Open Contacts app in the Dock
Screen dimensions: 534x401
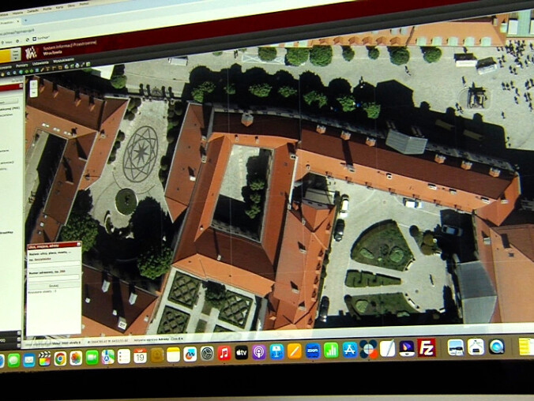(x=156, y=355)
